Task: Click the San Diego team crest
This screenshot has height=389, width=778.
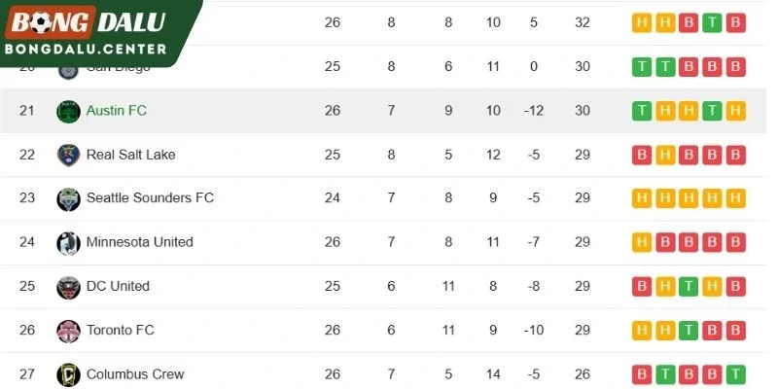Action: (68, 72)
